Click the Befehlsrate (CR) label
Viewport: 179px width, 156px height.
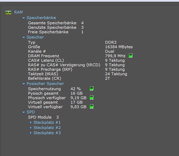coord(45,78)
